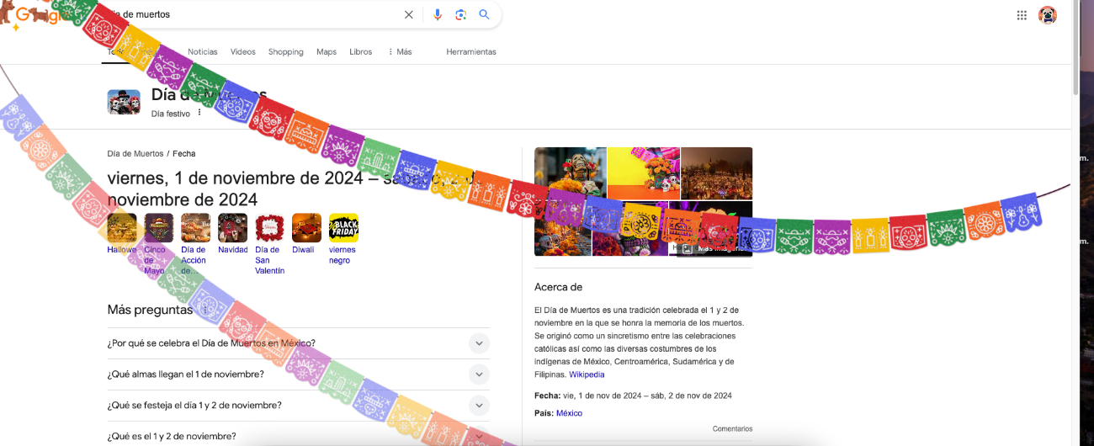Click the Herramientas button
1094x446 pixels.
tap(470, 52)
